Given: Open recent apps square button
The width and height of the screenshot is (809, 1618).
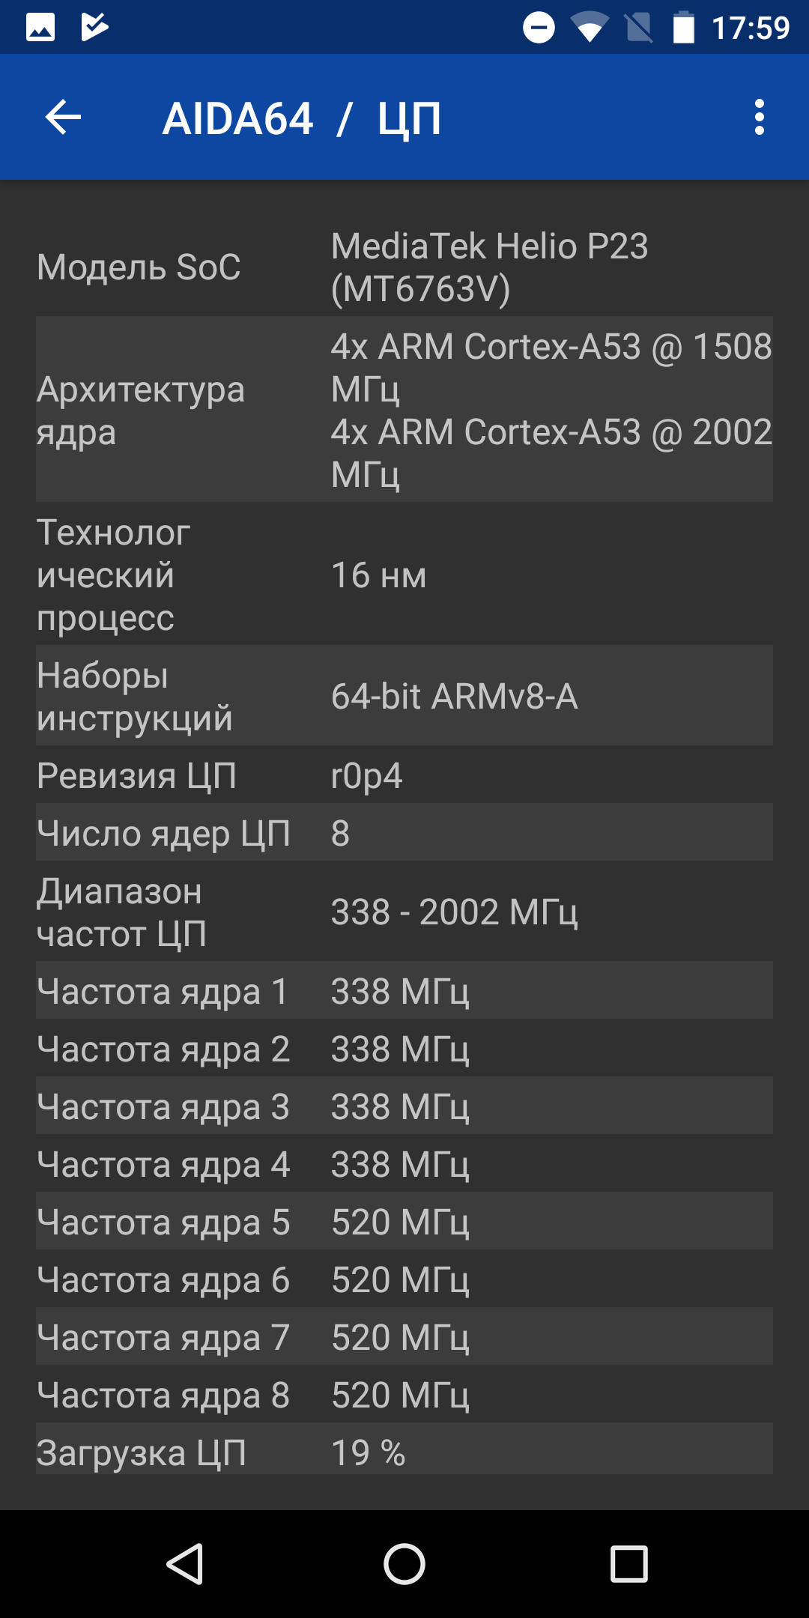Looking at the screenshot, I should pyautogui.click(x=629, y=1564).
